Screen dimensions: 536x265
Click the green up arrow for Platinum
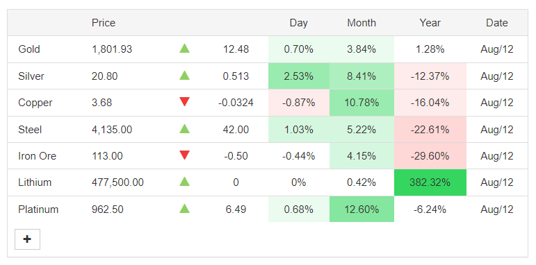pyautogui.click(x=184, y=208)
